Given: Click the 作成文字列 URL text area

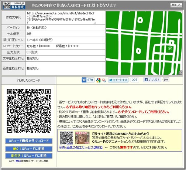Looking at the screenshot, I should [x=61, y=18].
